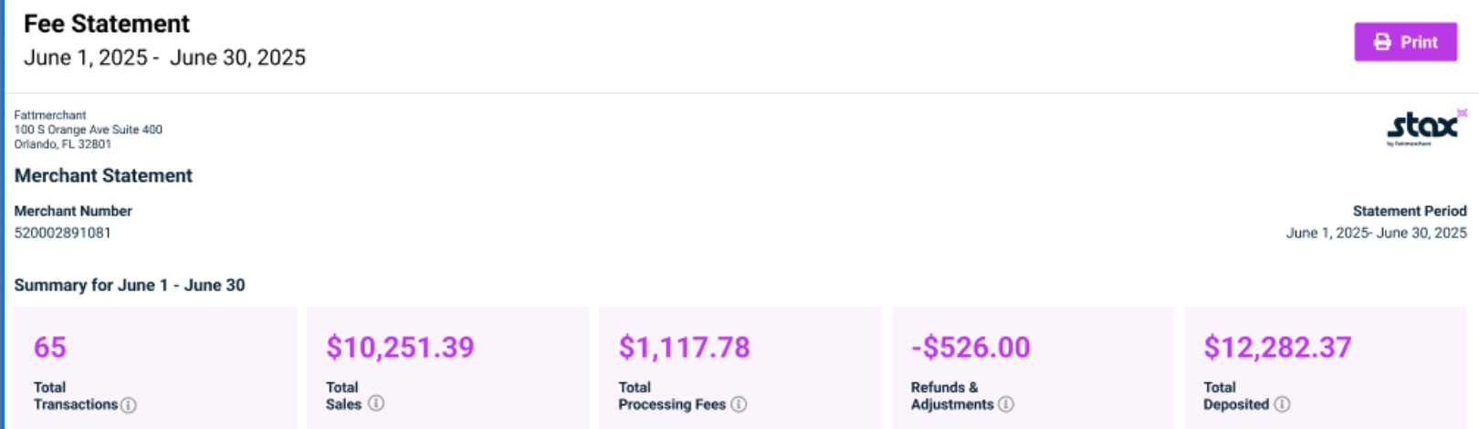The image size is (1479, 429).
Task: Click the Merchant Statement heading
Action: [103, 175]
